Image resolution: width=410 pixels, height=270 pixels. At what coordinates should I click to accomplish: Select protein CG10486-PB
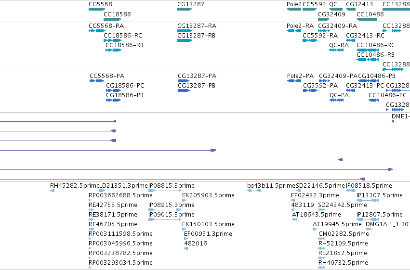click(369, 81)
